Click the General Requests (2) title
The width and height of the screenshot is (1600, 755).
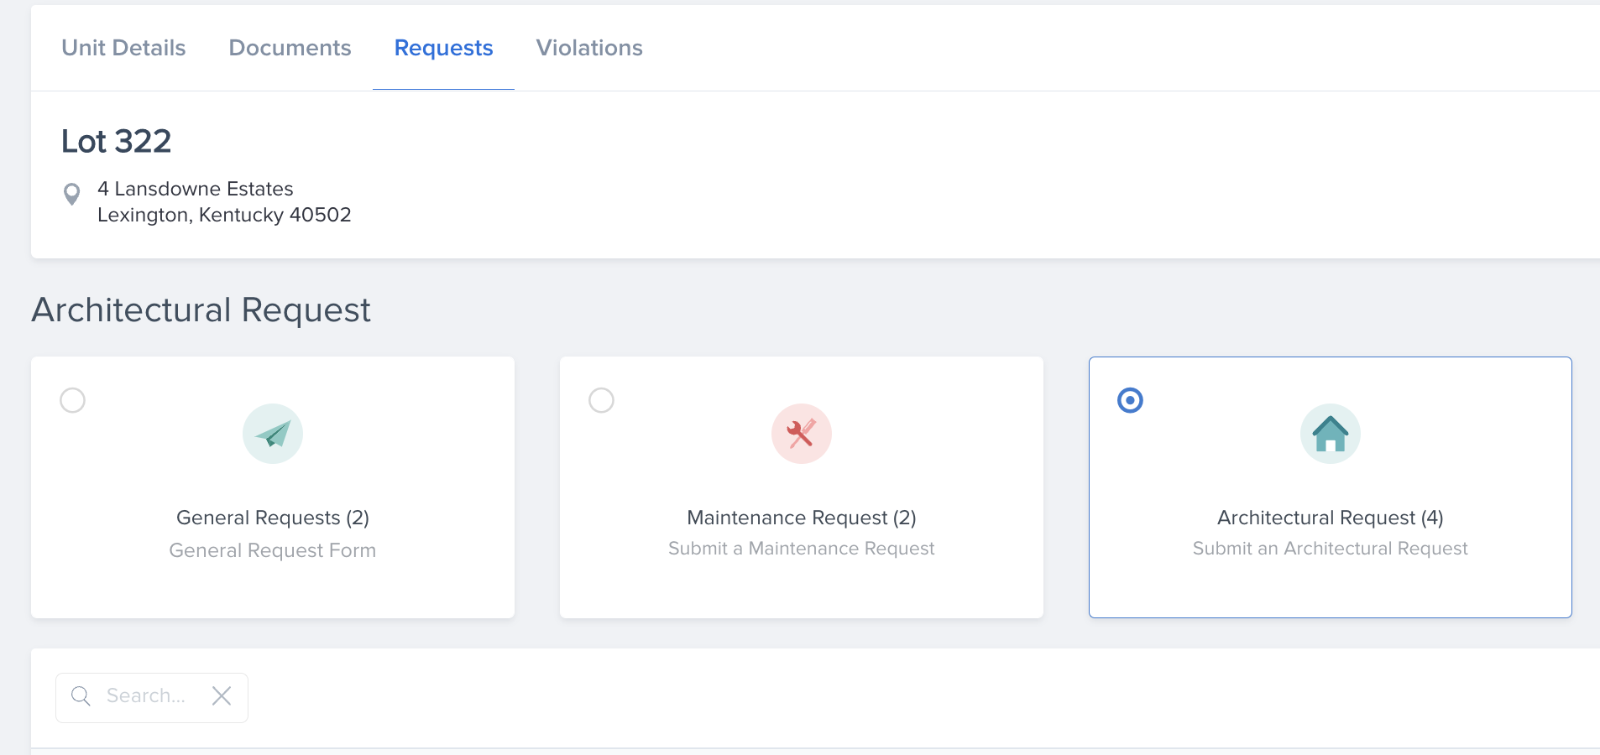coord(273,518)
